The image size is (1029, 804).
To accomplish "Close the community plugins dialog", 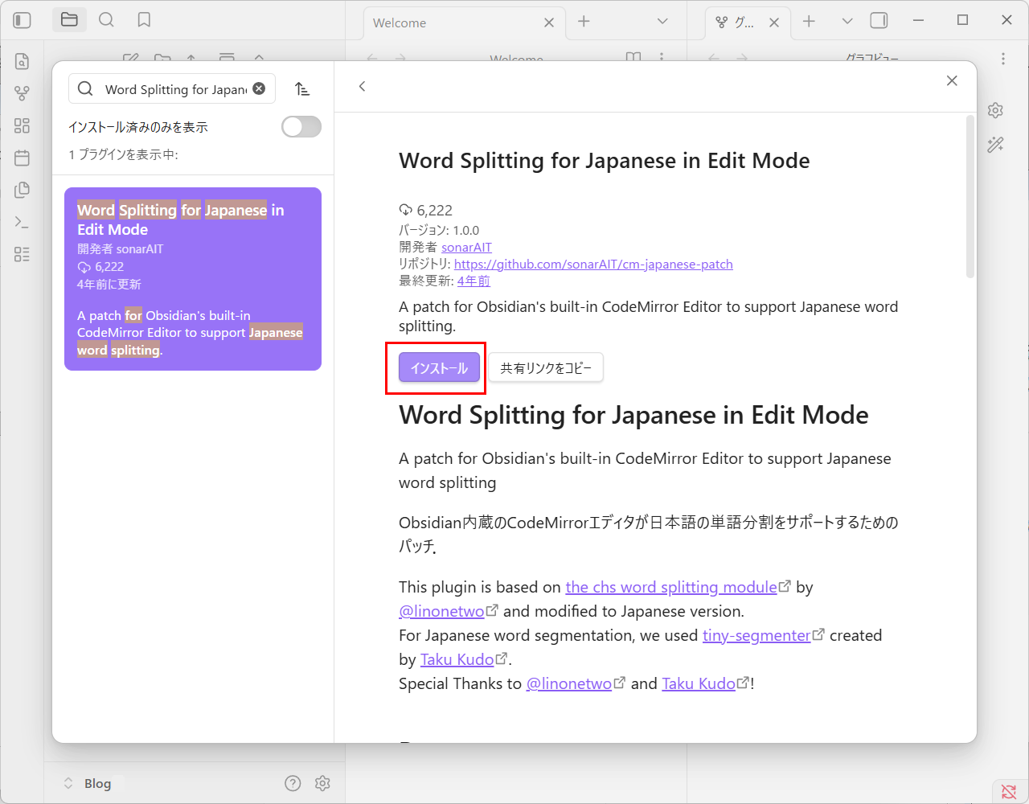I will [952, 80].
